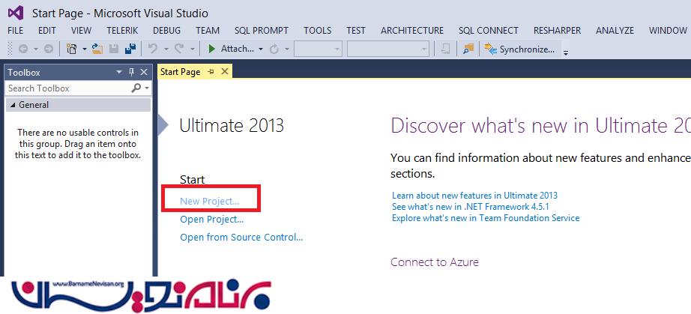The image size is (691, 314).
Task: Click Open from Source Control... link
Action: (241, 237)
